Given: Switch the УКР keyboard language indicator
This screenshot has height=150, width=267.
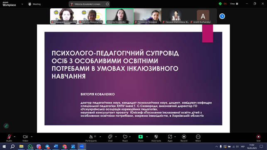Looking at the screenshot, I should point(243,147).
